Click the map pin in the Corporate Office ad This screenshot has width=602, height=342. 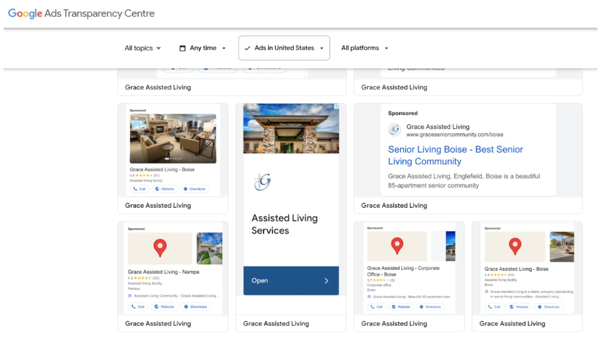[397, 246]
